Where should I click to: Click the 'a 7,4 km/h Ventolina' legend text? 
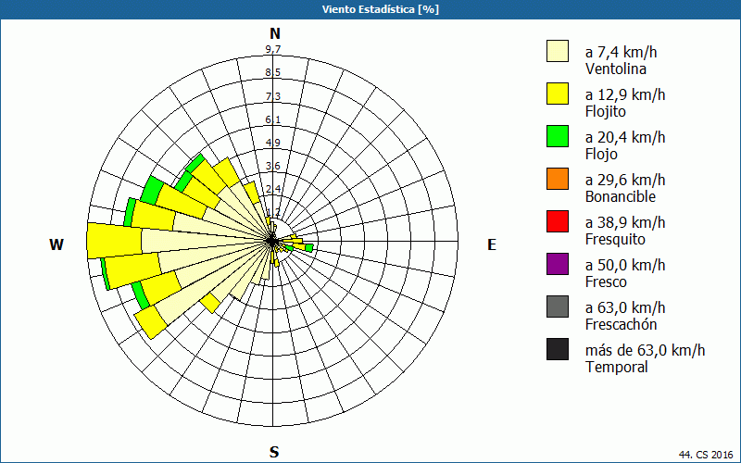[x=625, y=60]
